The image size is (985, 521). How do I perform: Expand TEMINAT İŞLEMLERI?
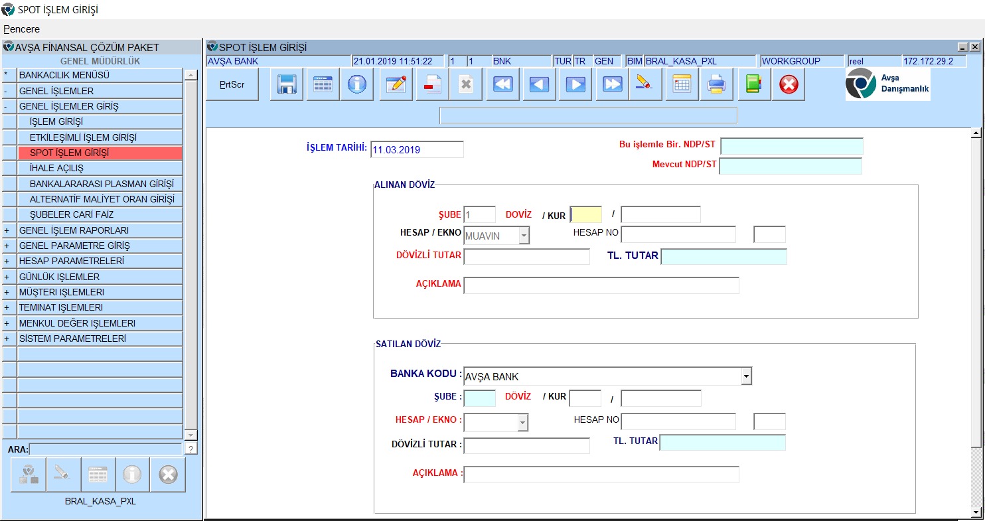click(x=9, y=307)
